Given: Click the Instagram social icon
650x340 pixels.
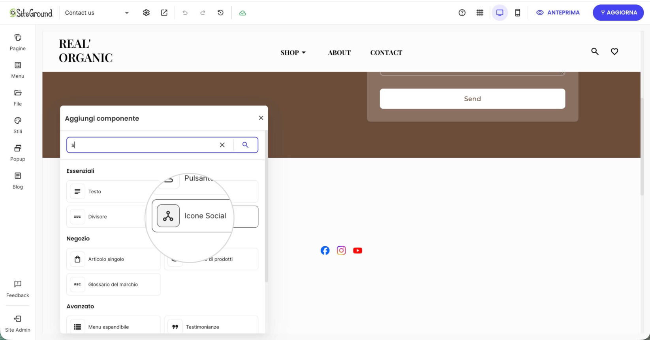Looking at the screenshot, I should click(341, 250).
